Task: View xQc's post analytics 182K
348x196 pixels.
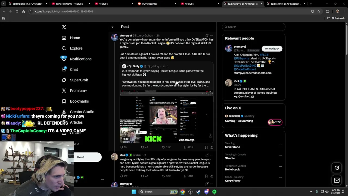Action: click(188, 176)
